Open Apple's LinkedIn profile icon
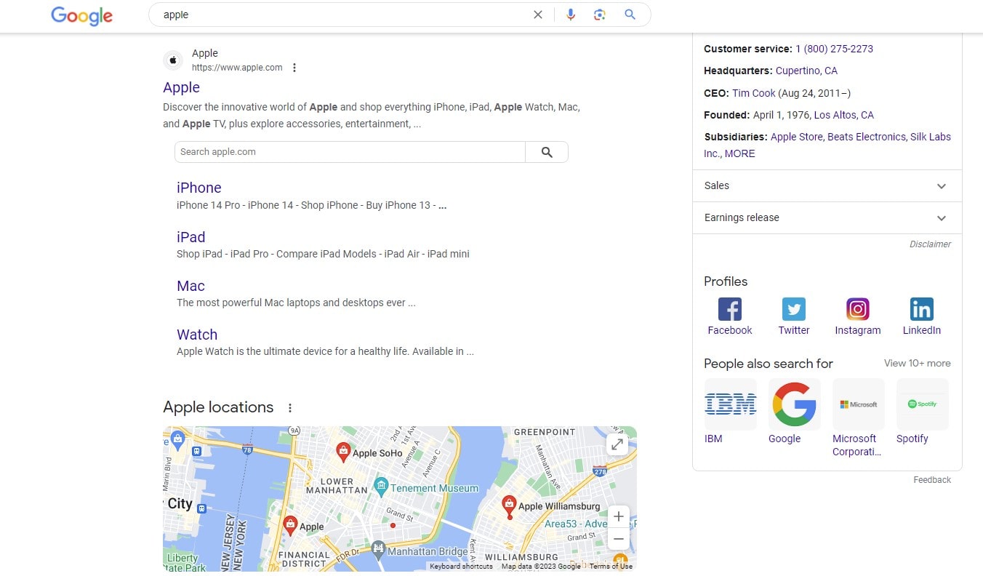 (x=922, y=309)
